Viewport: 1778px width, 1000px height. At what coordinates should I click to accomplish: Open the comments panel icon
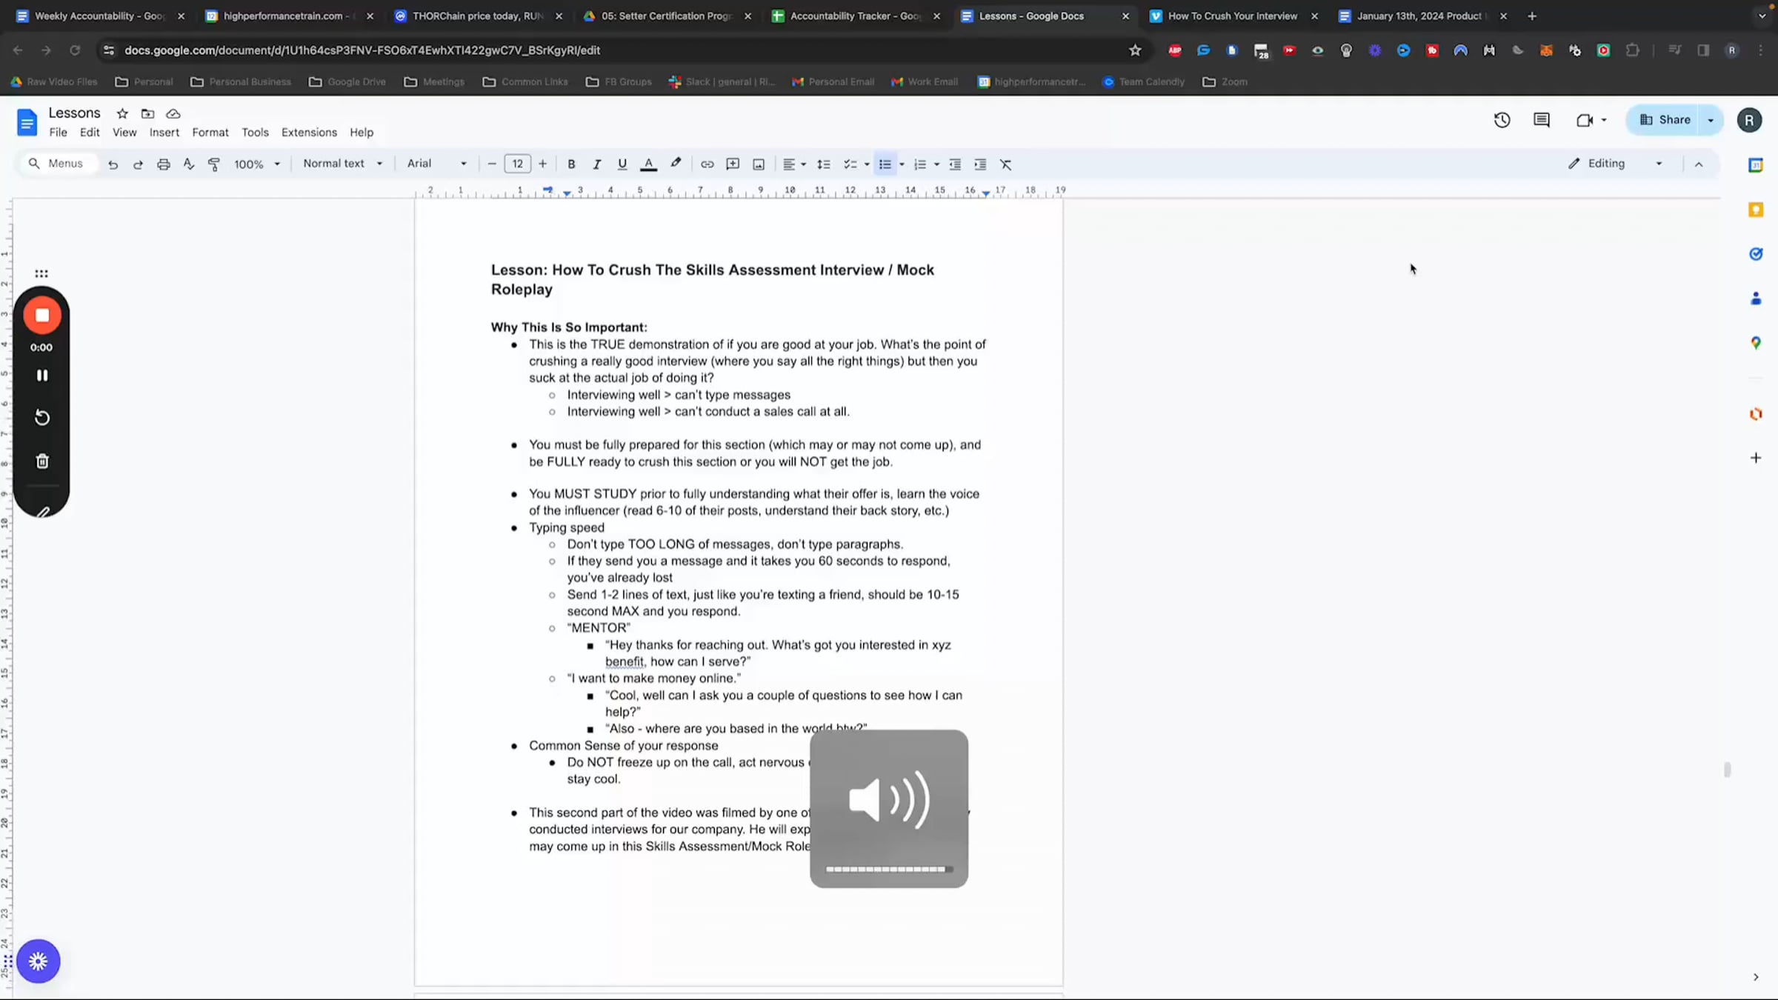pyautogui.click(x=1541, y=120)
